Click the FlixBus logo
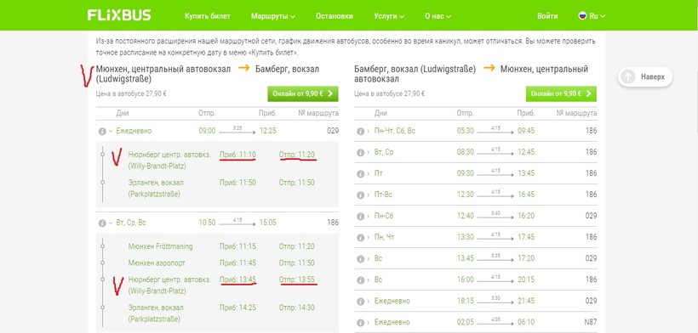 pos(119,15)
